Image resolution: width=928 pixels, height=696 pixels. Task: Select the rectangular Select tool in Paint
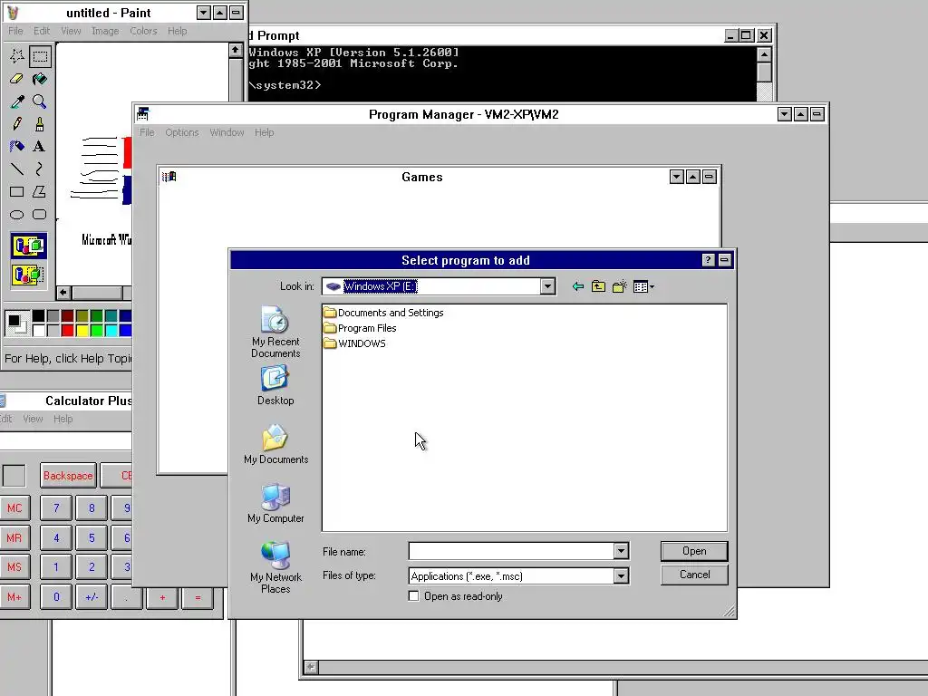point(40,56)
